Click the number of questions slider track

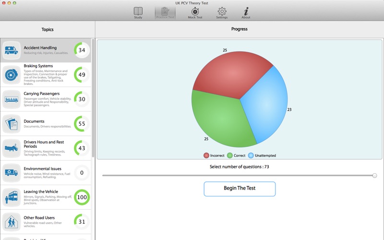click(238, 175)
